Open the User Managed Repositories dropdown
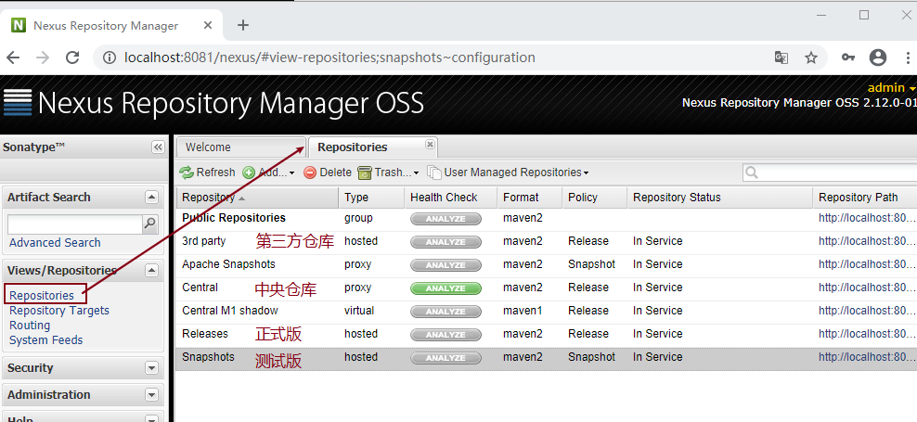917x422 pixels. [x=508, y=173]
